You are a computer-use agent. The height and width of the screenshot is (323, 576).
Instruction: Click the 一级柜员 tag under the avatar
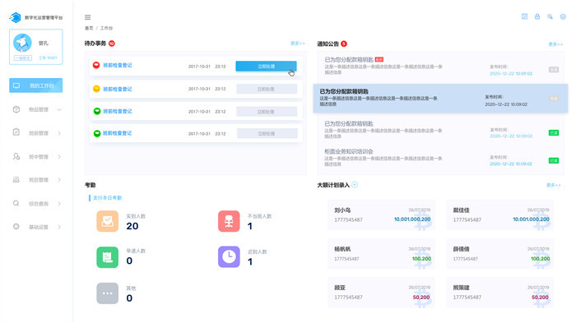tap(23, 58)
